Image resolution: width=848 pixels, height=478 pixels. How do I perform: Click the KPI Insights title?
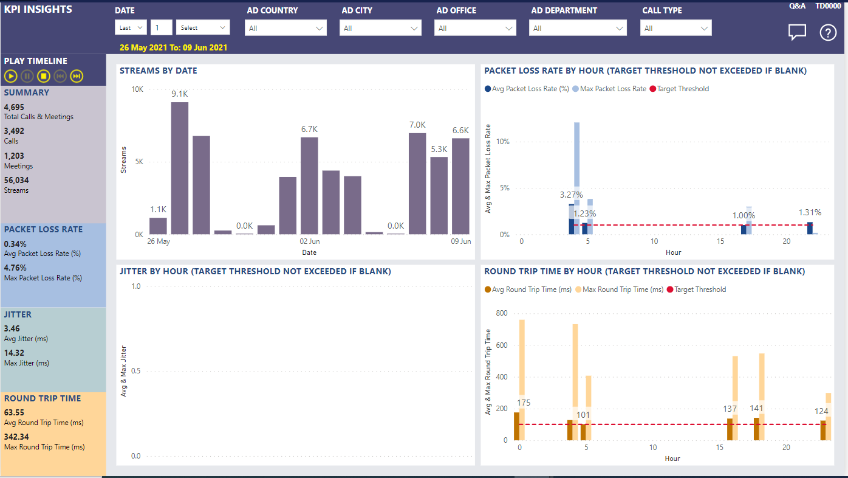[38, 10]
